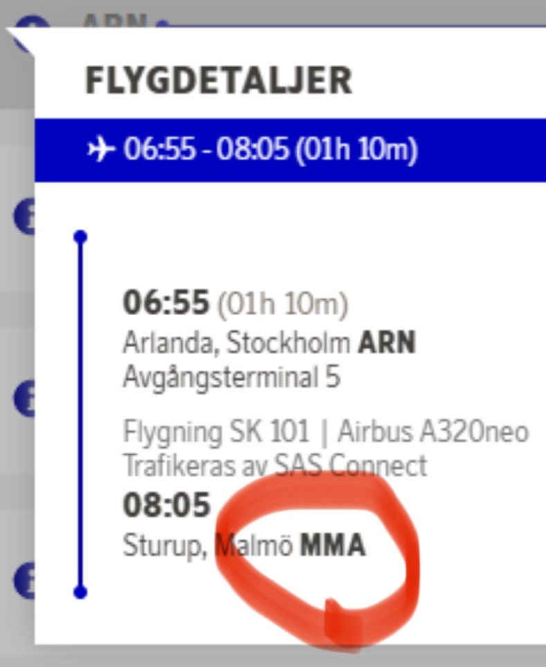Click the bold 08:05 arrival time
Screen dimensions: 546x667
tap(166, 505)
